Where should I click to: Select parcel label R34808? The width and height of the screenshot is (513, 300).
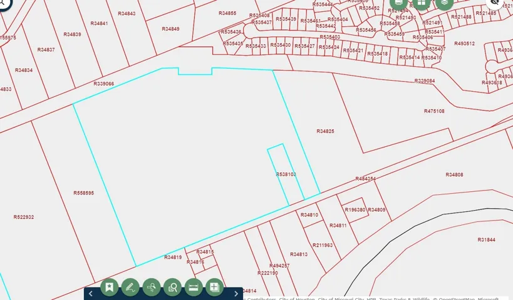point(454,174)
